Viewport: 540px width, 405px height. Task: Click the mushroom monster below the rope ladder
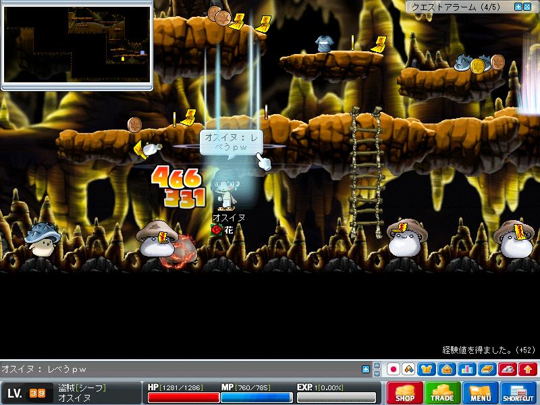click(x=407, y=238)
